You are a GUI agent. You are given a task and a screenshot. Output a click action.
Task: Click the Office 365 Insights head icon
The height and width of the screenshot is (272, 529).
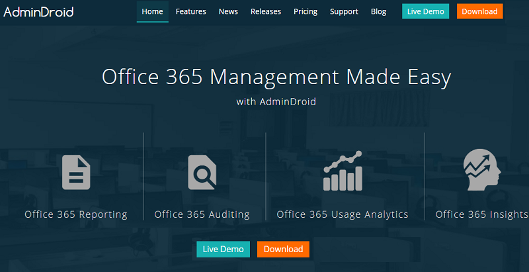click(482, 169)
